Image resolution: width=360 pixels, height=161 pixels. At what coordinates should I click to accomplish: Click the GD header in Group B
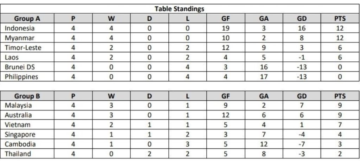coord(302,96)
